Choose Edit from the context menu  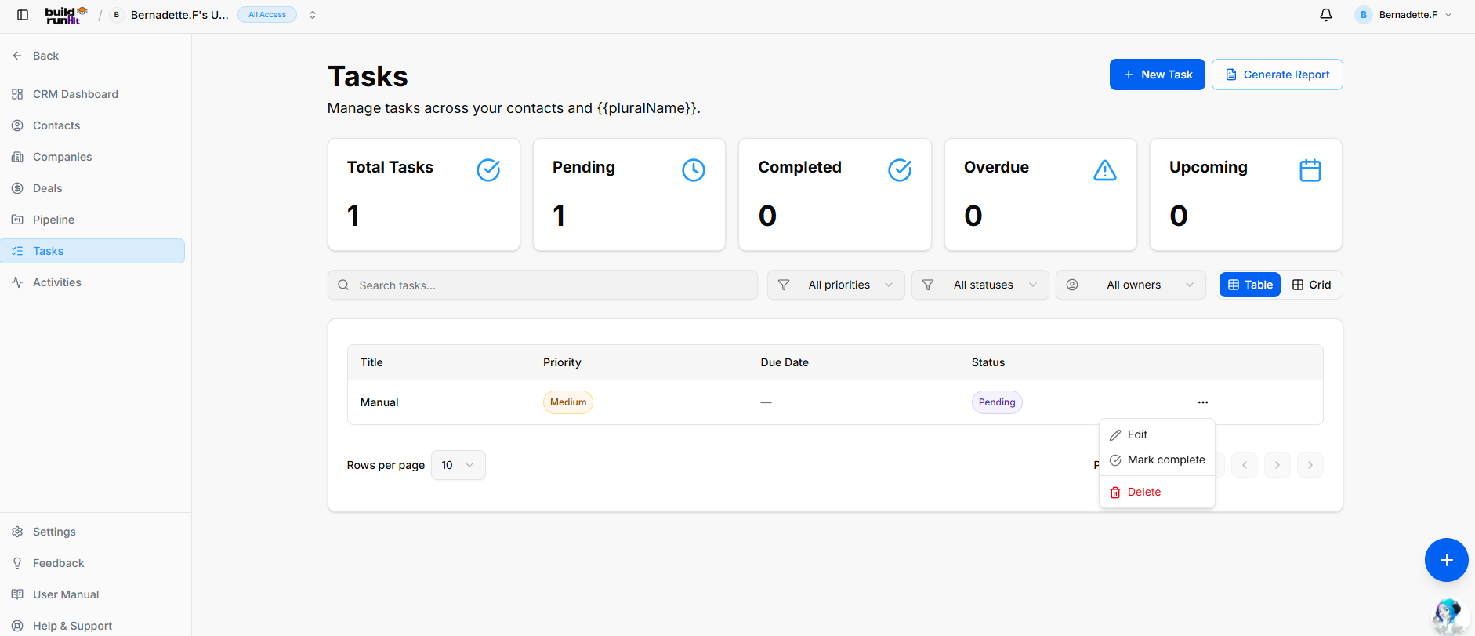tap(1157, 434)
